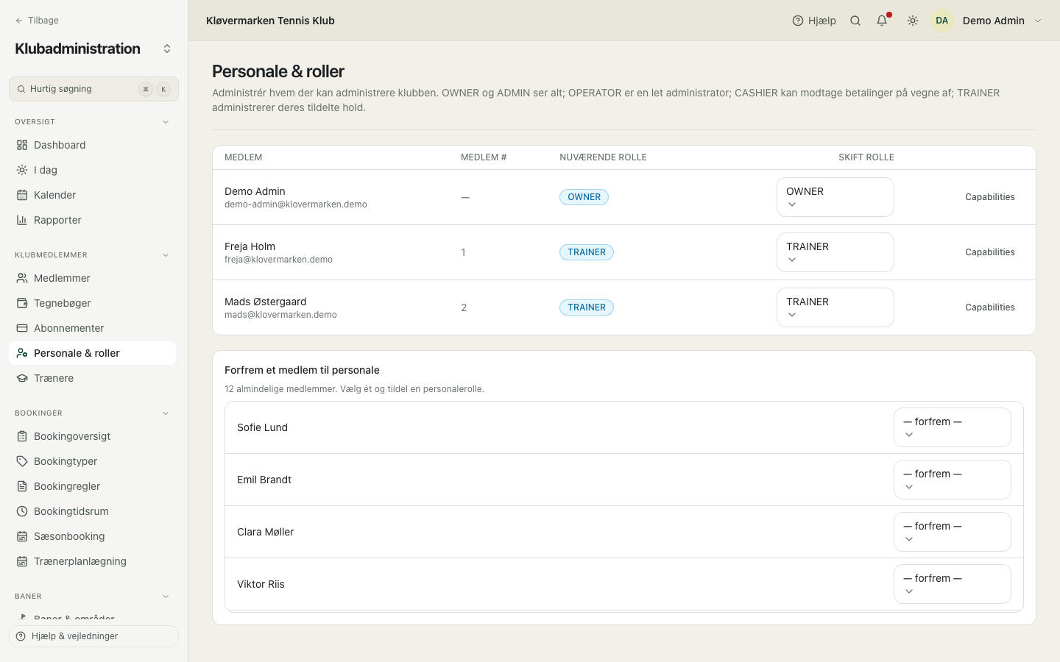Click the Medlemmer people icon

pos(22,278)
